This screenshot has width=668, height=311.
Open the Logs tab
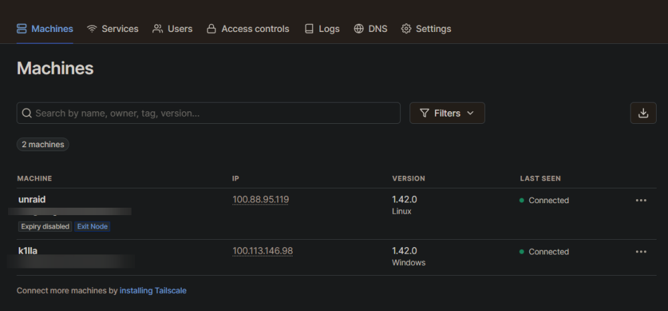[322, 29]
